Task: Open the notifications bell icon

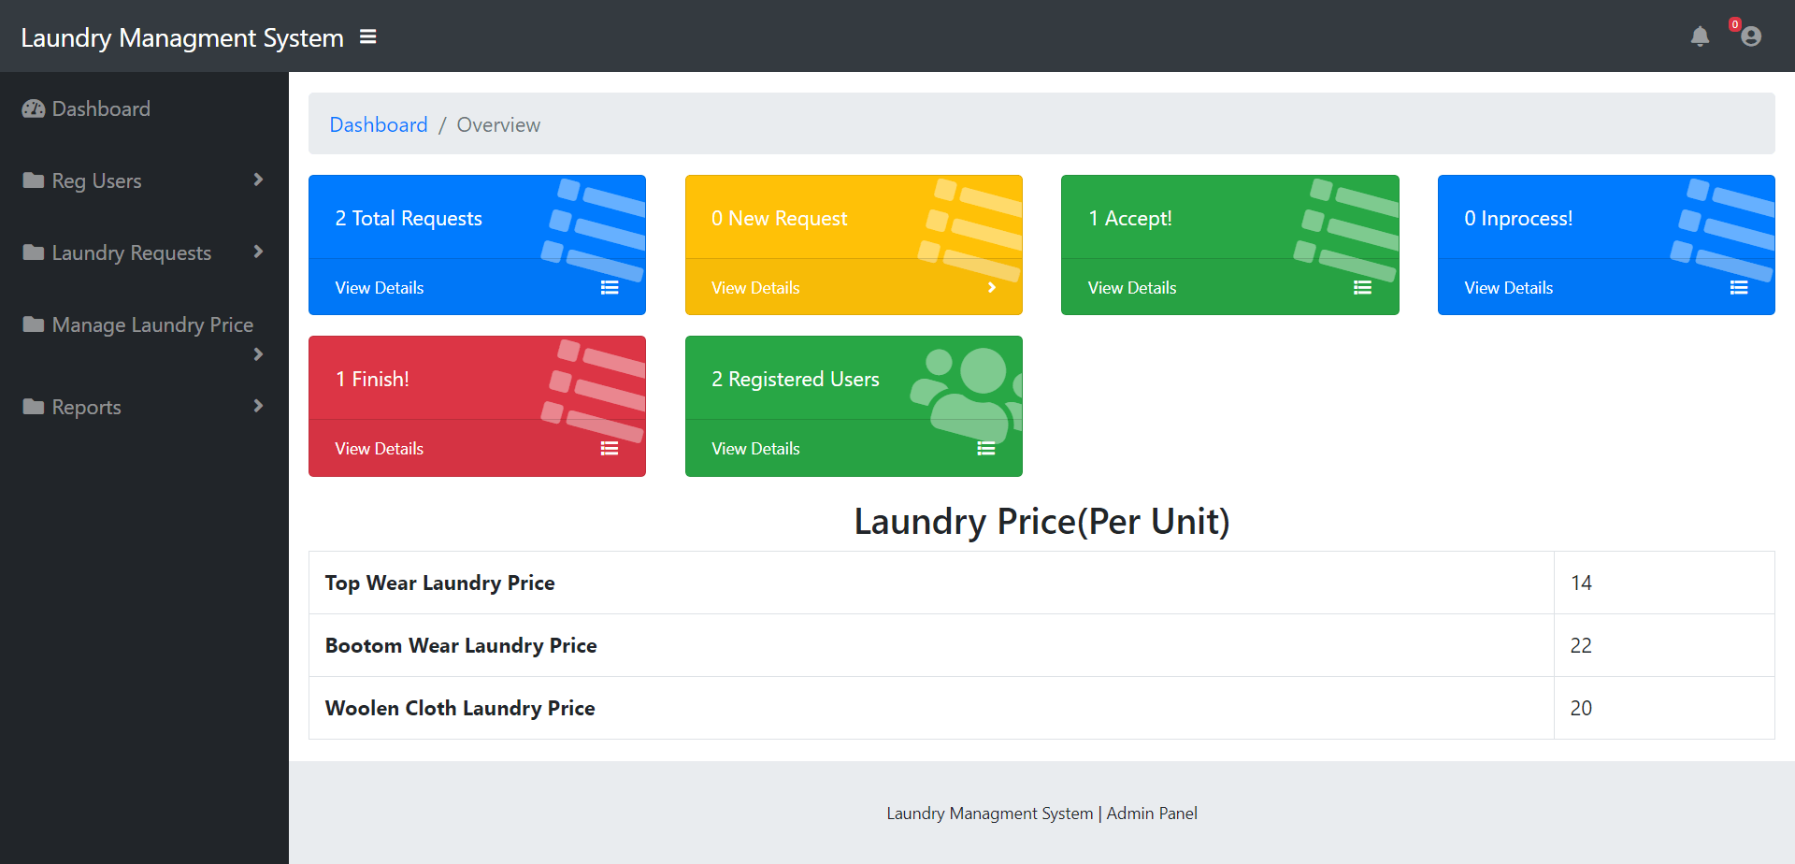Action: click(x=1701, y=37)
